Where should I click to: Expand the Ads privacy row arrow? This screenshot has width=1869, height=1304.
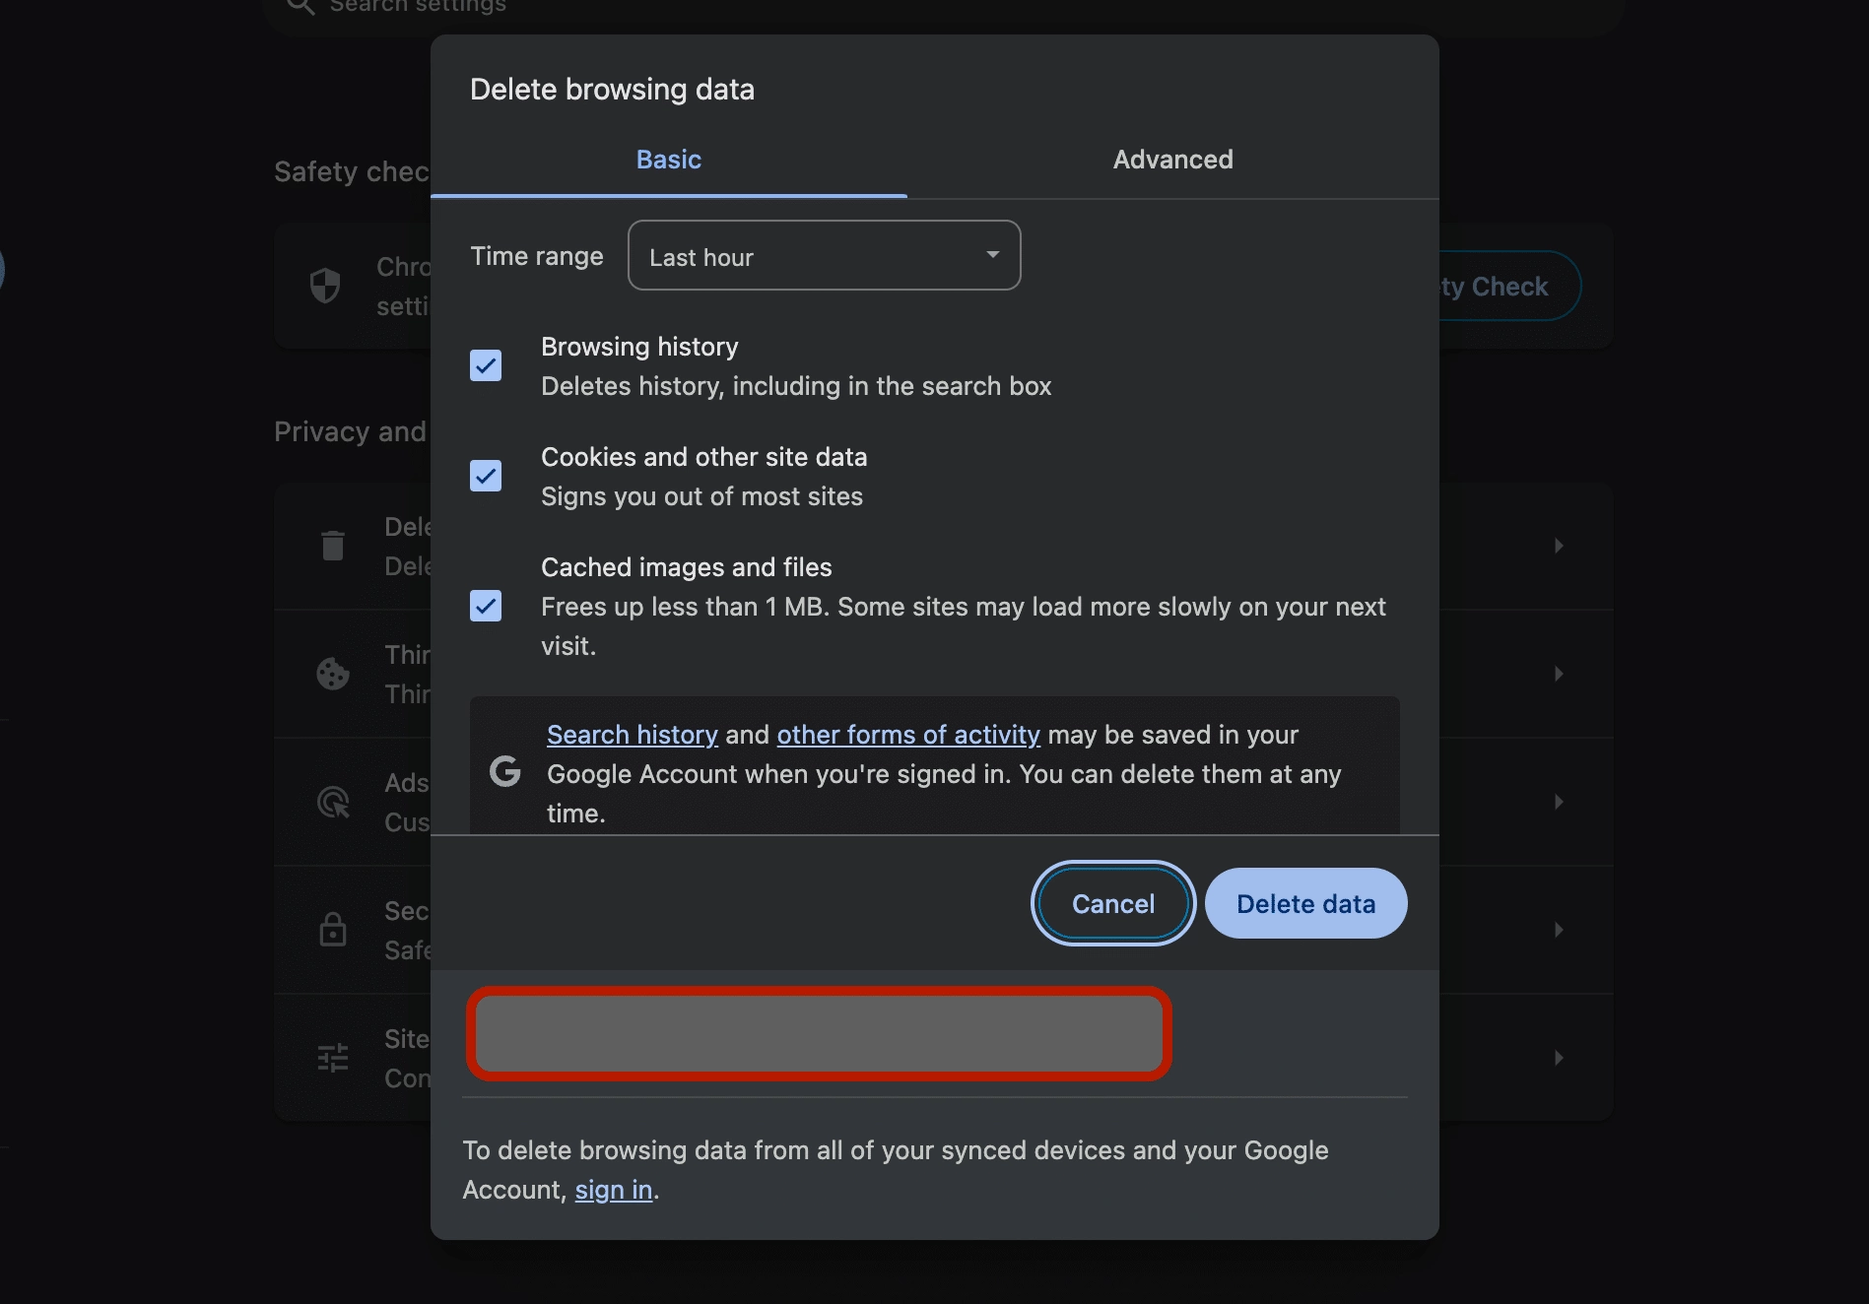(x=1559, y=802)
